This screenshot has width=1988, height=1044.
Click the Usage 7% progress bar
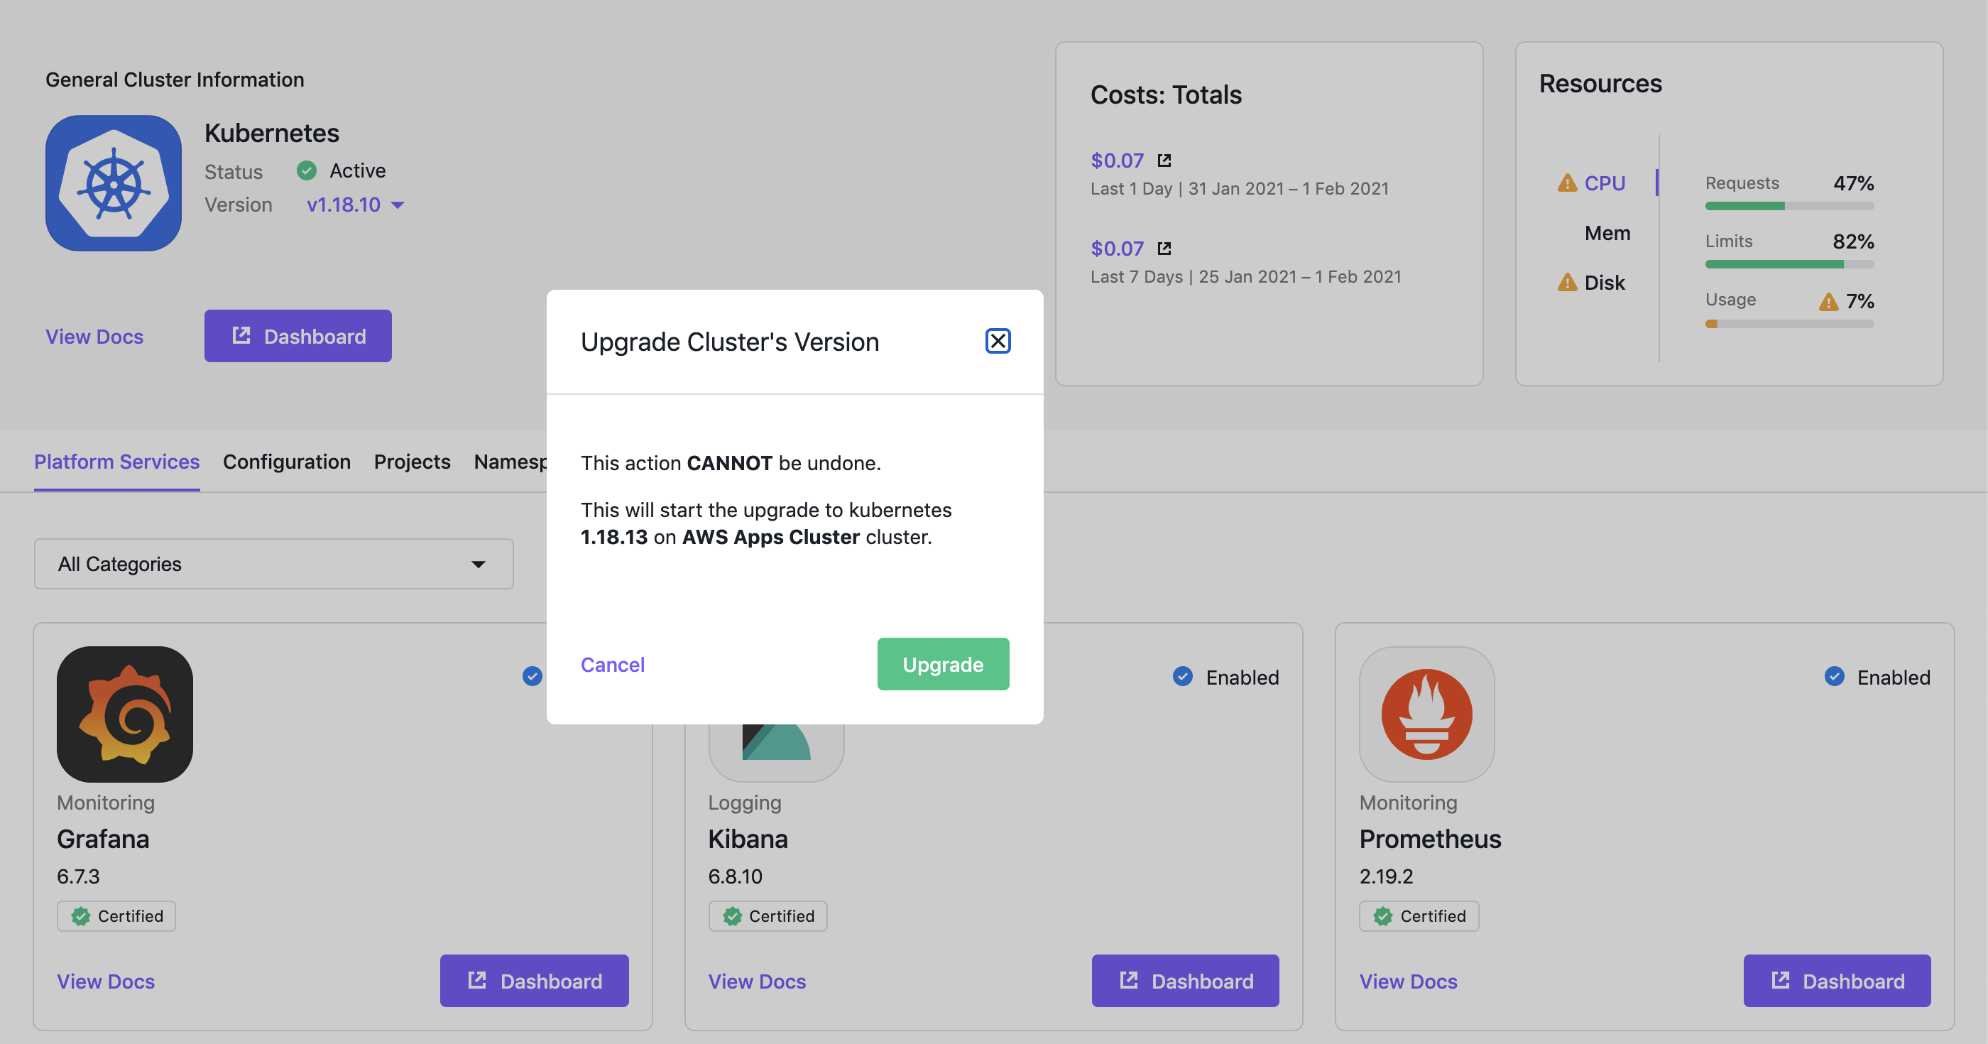click(1790, 325)
